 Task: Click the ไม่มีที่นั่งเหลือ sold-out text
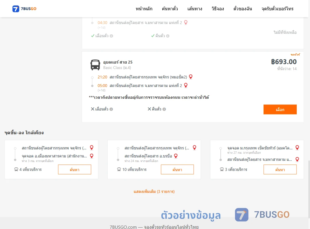[x=285, y=32]
